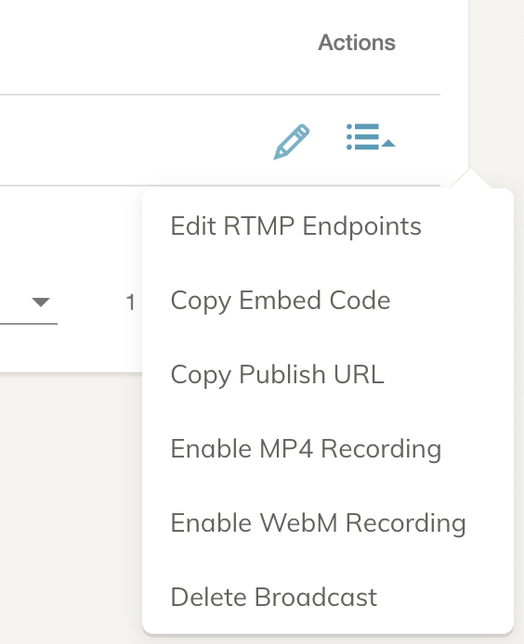Edit the broadcast using the blue pencil
Viewport: 524px width, 644px height.
click(x=291, y=142)
